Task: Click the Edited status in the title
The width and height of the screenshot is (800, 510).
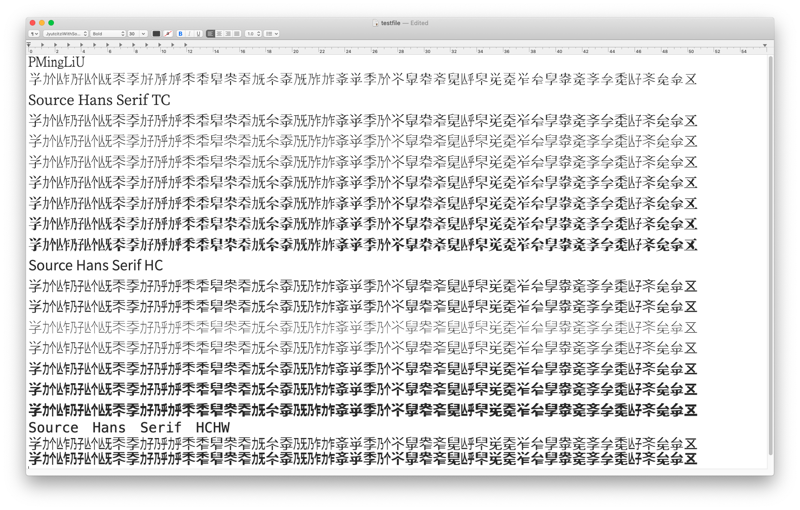Action: click(419, 23)
